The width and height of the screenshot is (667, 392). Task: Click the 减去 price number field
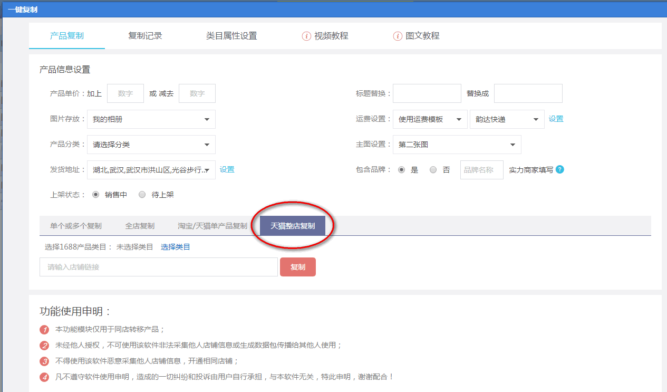(x=197, y=93)
